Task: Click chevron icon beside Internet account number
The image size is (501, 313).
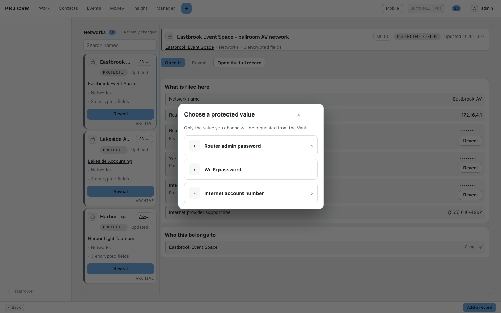Action: pos(194,193)
